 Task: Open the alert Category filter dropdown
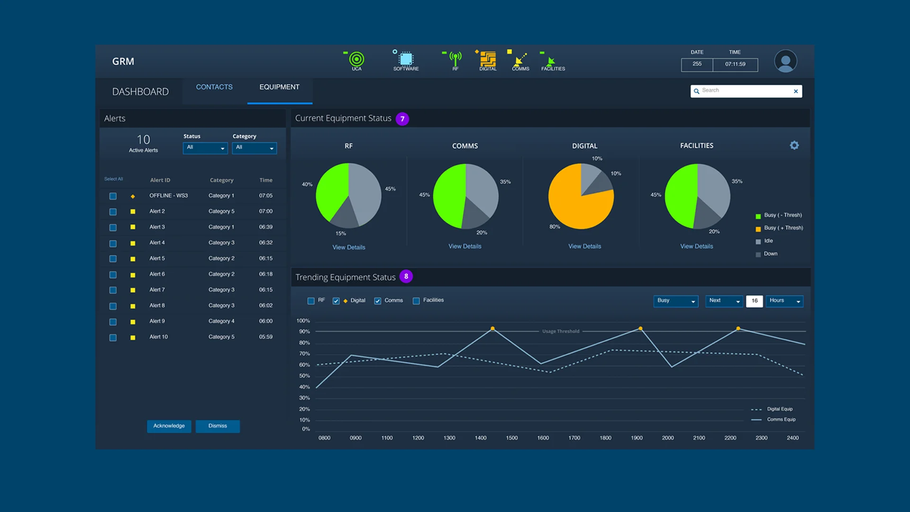255,148
